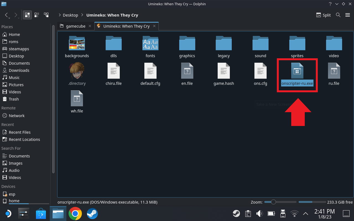354x221 pixels.
Task: Open the video folder
Action: click(334, 47)
